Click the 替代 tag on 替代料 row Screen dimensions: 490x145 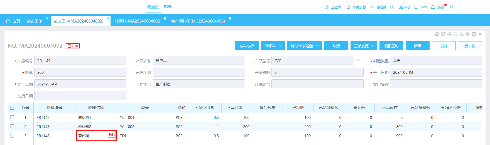(x=112, y=134)
